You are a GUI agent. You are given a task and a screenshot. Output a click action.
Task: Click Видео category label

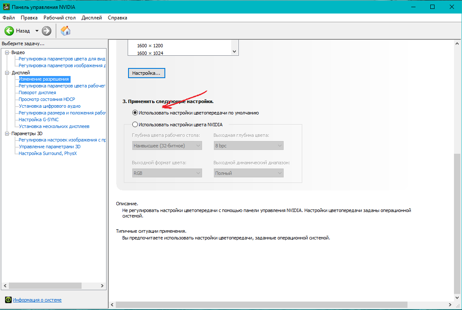(x=18, y=52)
